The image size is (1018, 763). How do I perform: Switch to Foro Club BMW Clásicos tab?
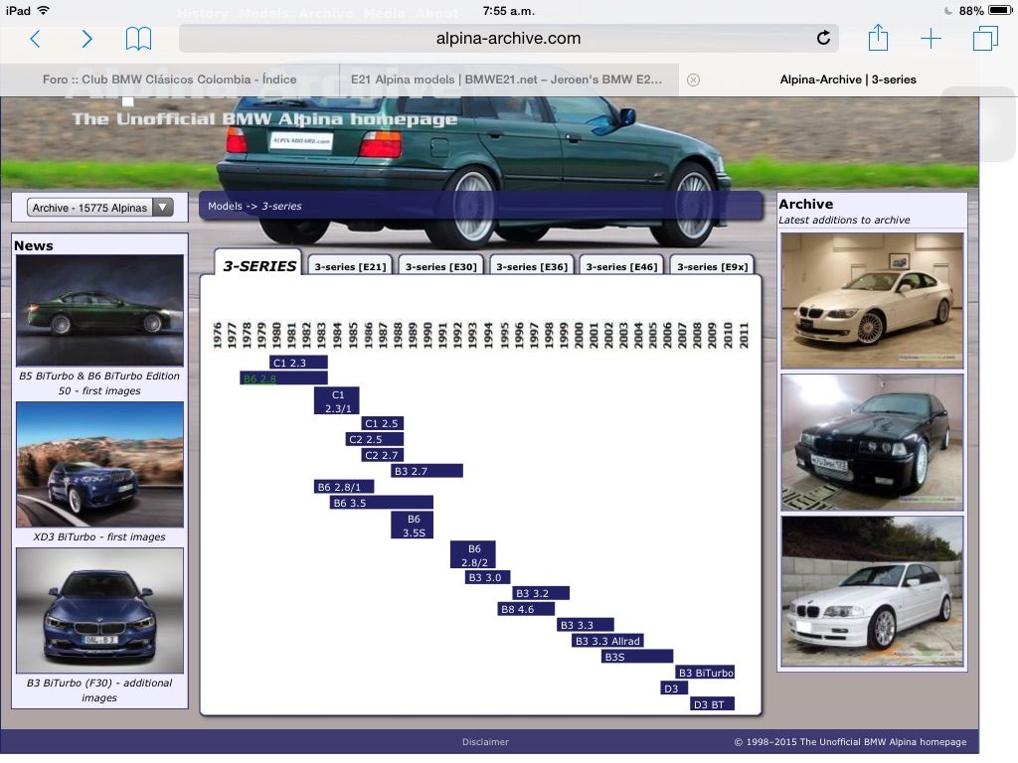pos(169,79)
